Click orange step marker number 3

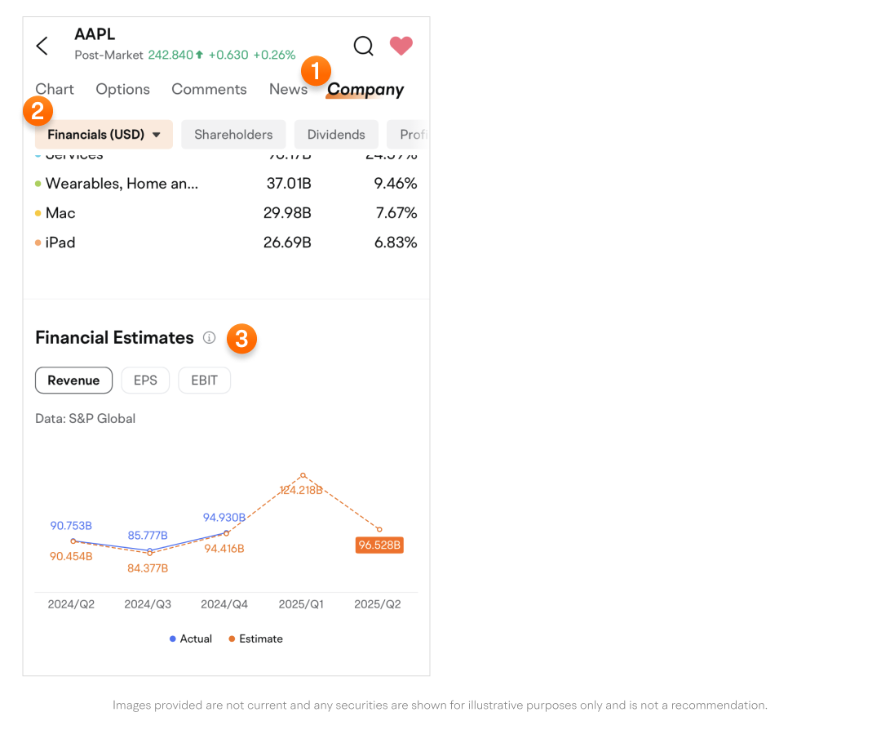(241, 338)
